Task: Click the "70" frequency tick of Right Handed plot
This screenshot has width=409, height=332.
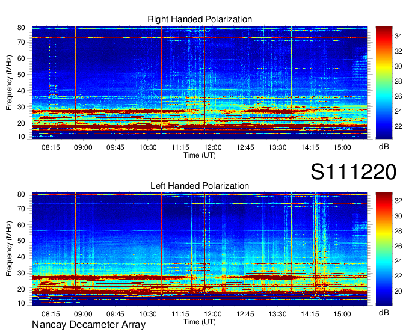Action: point(21,42)
